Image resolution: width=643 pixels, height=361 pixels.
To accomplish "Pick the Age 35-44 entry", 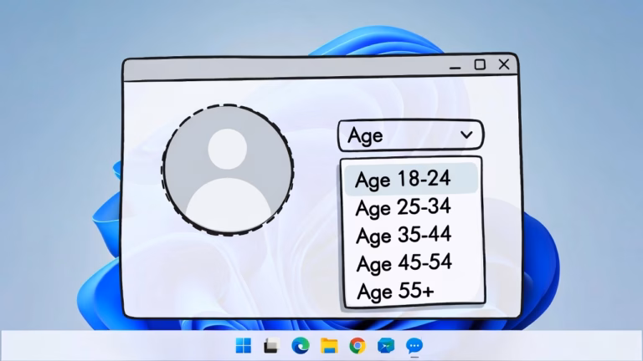I will click(404, 235).
